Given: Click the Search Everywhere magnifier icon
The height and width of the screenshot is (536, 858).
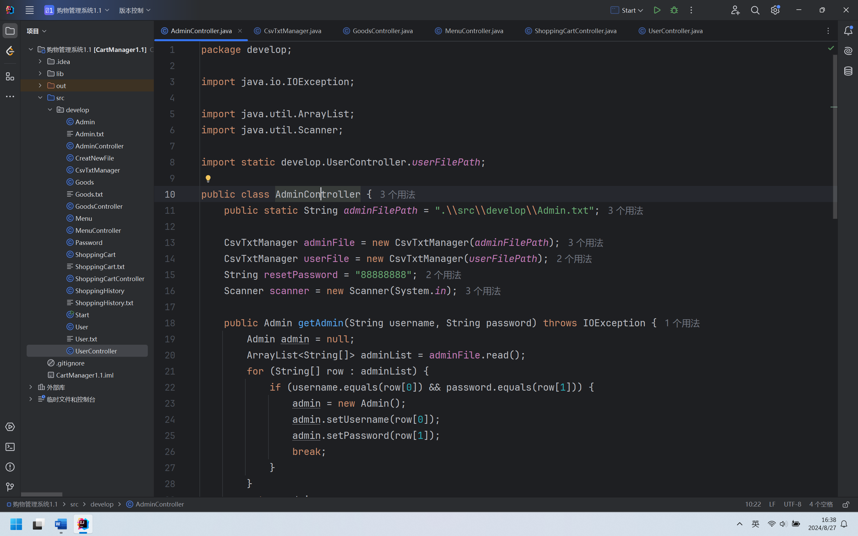Looking at the screenshot, I should (755, 10).
